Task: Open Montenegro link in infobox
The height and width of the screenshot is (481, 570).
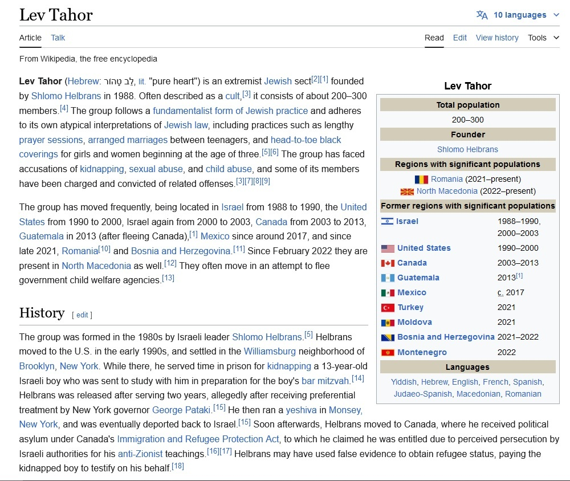Action: click(x=422, y=352)
